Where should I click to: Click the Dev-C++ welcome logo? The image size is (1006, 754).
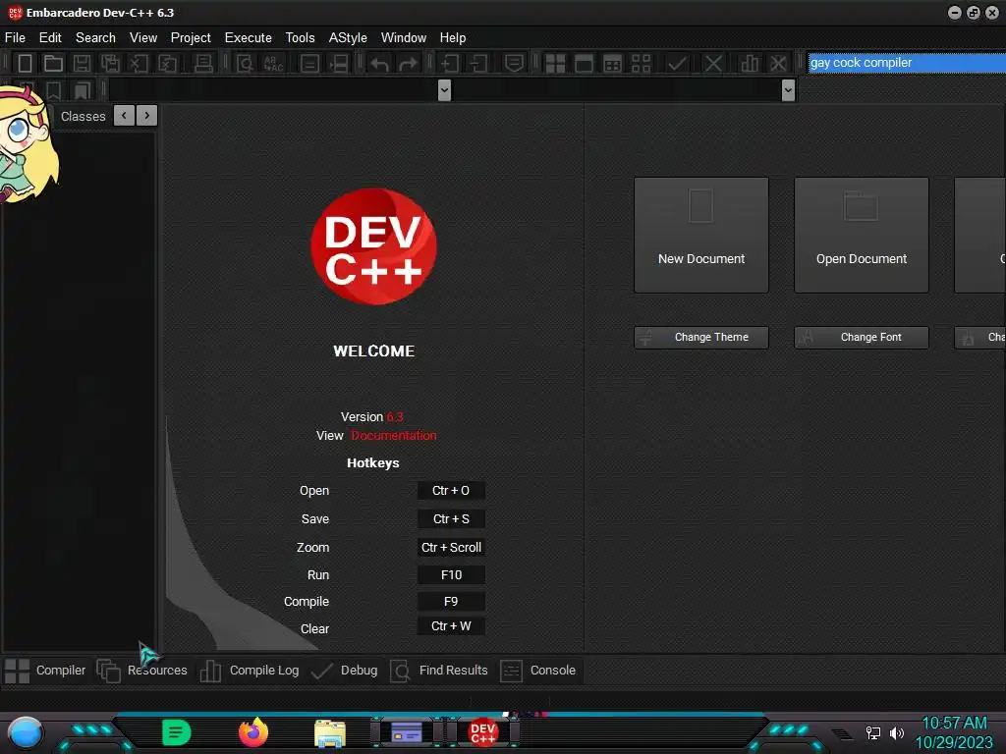374,246
